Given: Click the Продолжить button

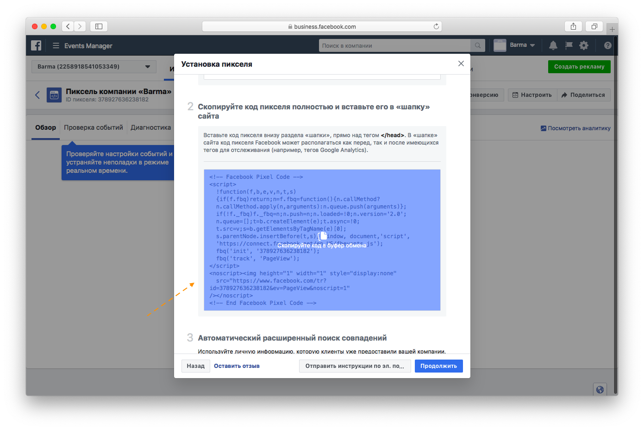Looking at the screenshot, I should tap(438, 366).
